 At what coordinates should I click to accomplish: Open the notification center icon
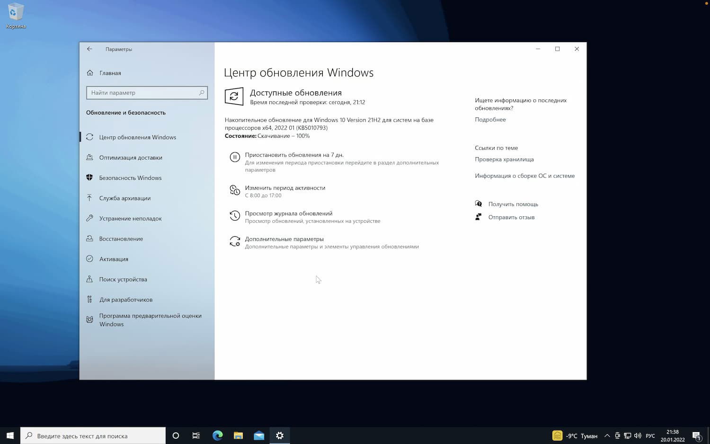tap(697, 436)
